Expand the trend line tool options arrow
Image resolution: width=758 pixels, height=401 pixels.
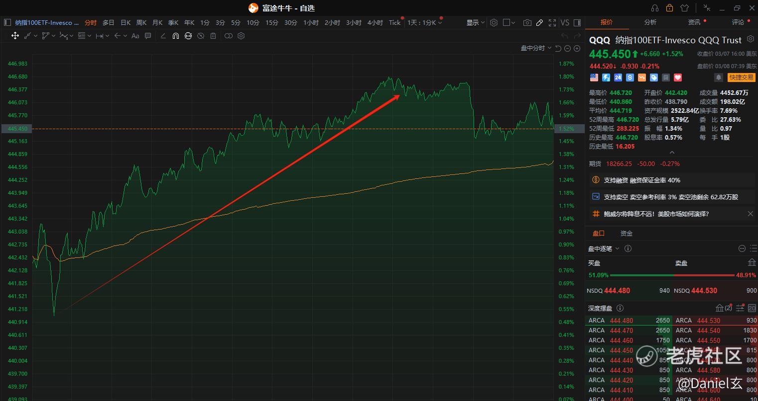(34, 36)
